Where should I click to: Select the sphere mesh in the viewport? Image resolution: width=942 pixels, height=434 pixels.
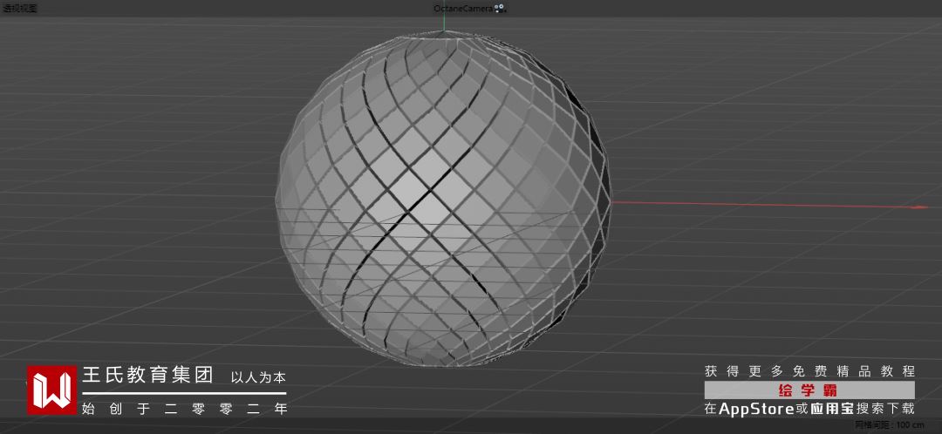click(443, 198)
